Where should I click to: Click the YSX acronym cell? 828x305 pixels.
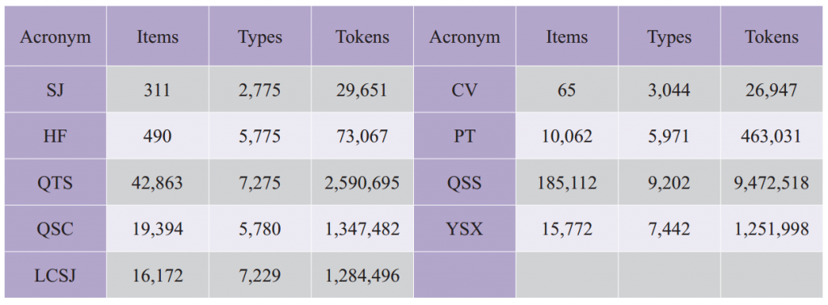tap(465, 229)
